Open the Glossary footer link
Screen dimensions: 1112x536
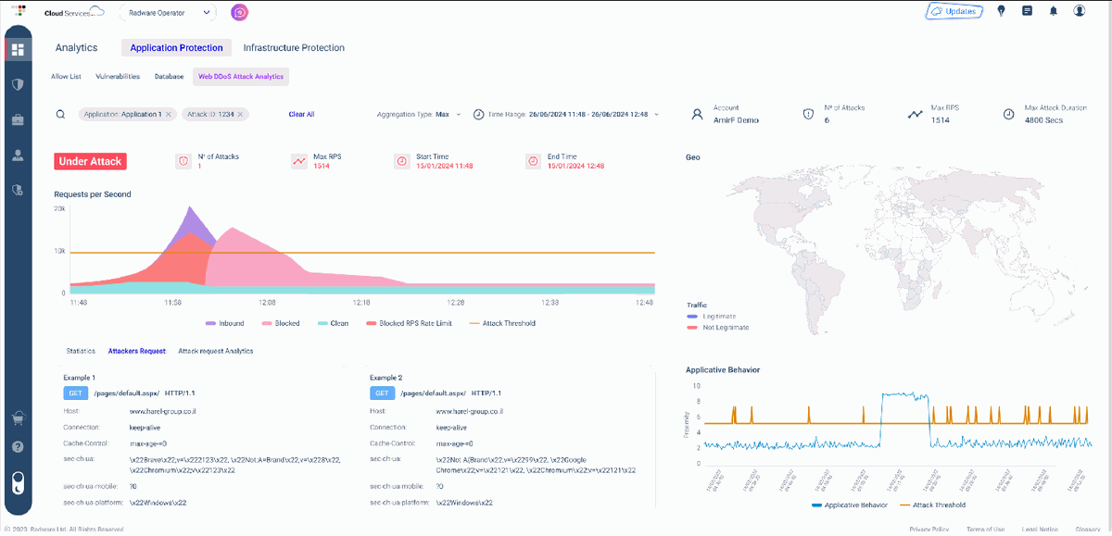1087,529
